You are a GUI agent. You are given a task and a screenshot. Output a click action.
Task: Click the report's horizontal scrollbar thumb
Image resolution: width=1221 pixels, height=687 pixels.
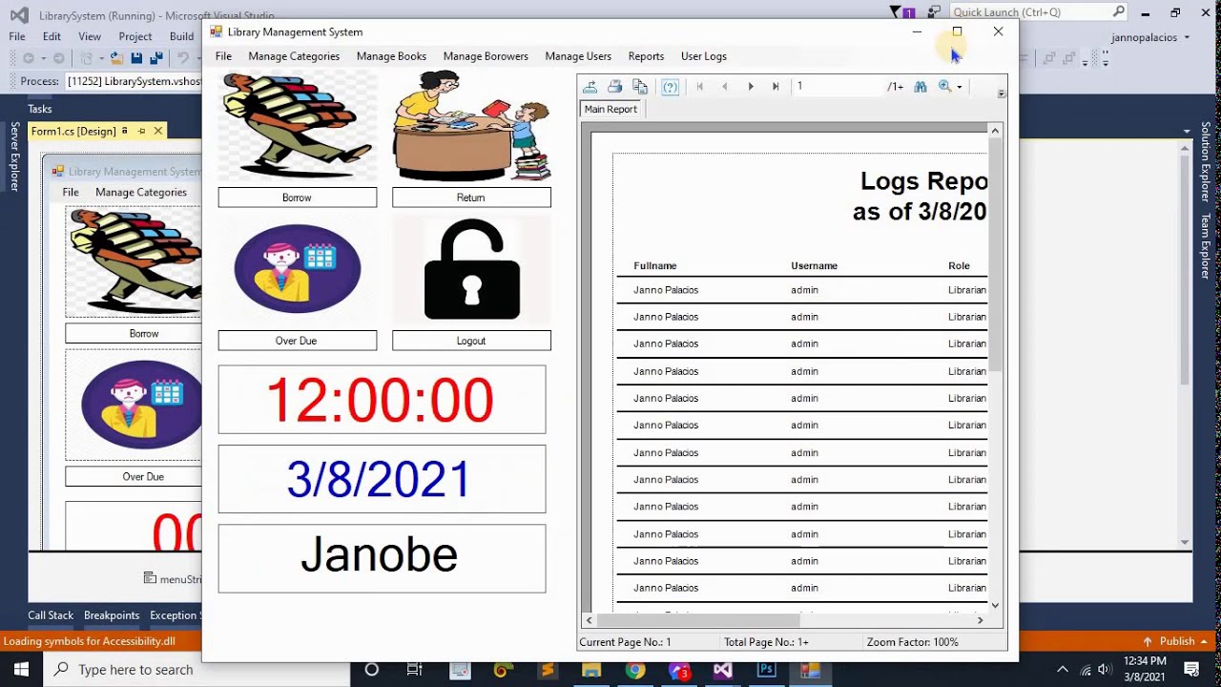(x=698, y=620)
